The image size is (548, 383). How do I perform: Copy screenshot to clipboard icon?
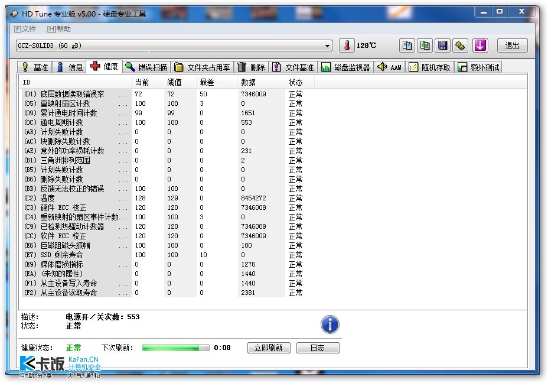[x=425, y=46]
